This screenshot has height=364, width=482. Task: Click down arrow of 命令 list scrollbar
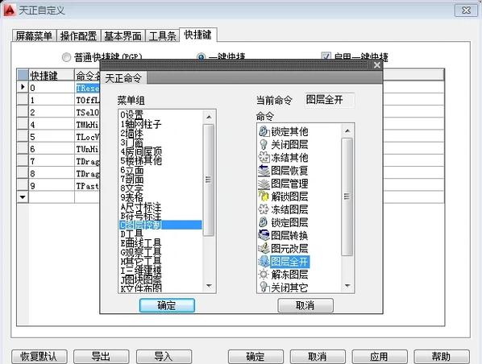pyautogui.click(x=347, y=286)
